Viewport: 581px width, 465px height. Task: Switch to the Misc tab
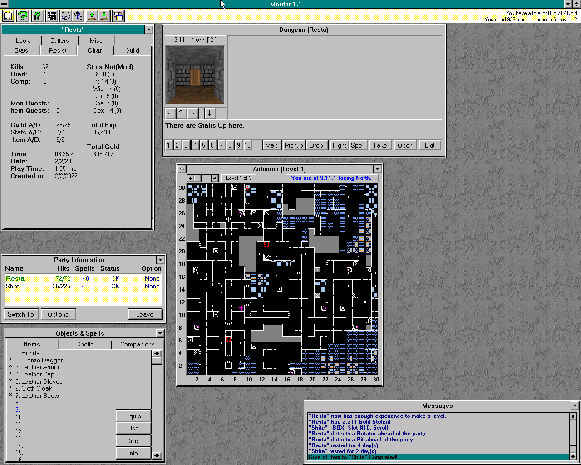click(x=96, y=40)
